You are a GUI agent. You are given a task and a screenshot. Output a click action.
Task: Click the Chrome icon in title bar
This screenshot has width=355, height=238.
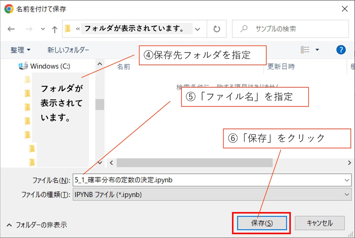(9, 9)
